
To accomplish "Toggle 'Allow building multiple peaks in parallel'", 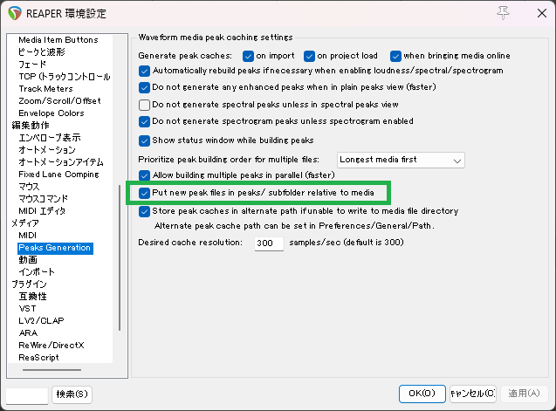I will click(x=144, y=175).
